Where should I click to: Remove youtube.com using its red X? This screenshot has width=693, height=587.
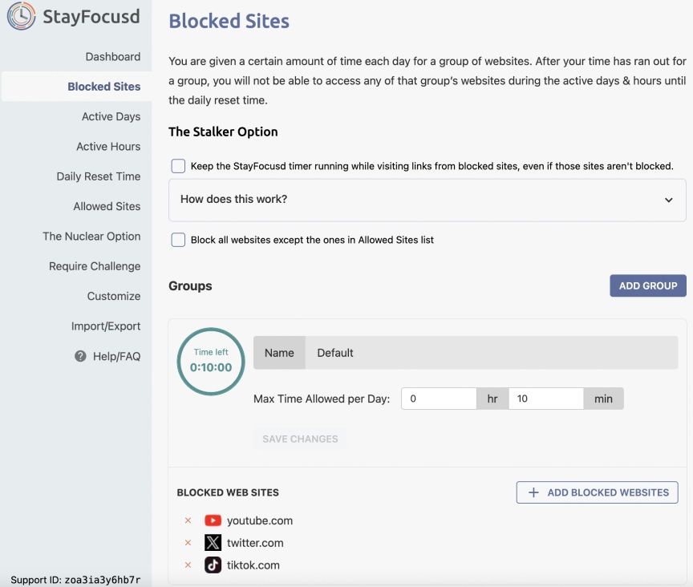click(x=188, y=520)
